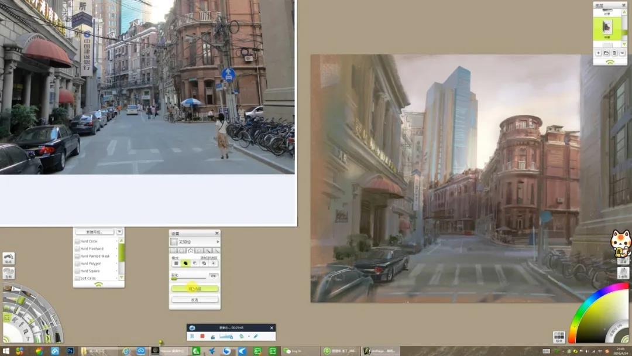The height and width of the screenshot is (356, 632).
Task: Choose ellipse selection type in settings
Action: click(182, 251)
